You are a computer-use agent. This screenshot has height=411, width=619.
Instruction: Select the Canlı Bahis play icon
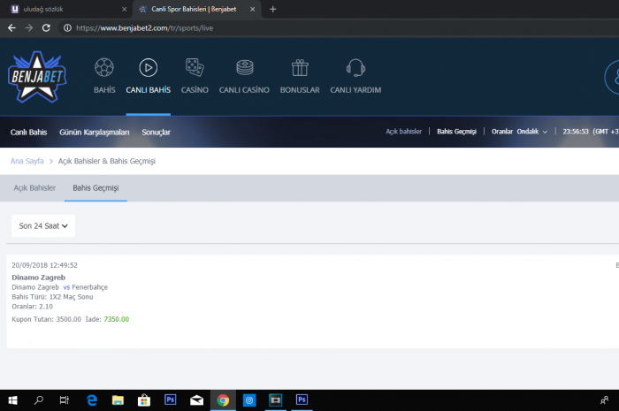click(x=148, y=68)
